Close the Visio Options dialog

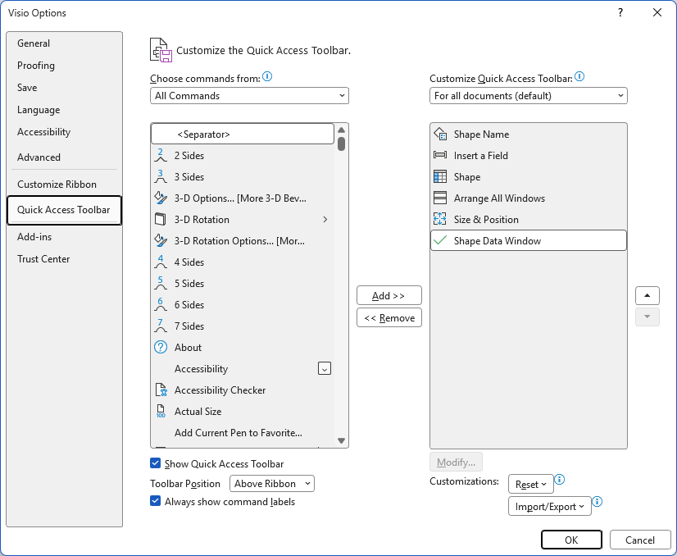(x=657, y=12)
